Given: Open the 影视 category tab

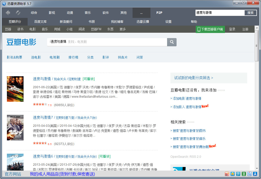Looking at the screenshot, I should [x=52, y=13].
